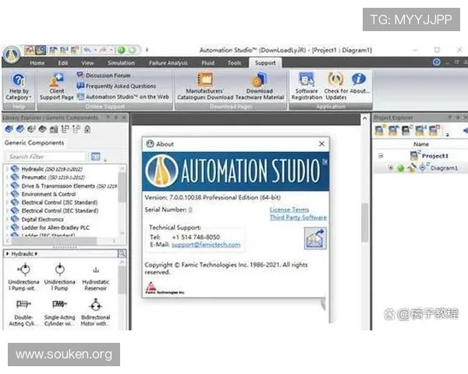This screenshot has width=468, height=374.
Task: Switch to the Simulation ribbon tab
Action: (121, 62)
